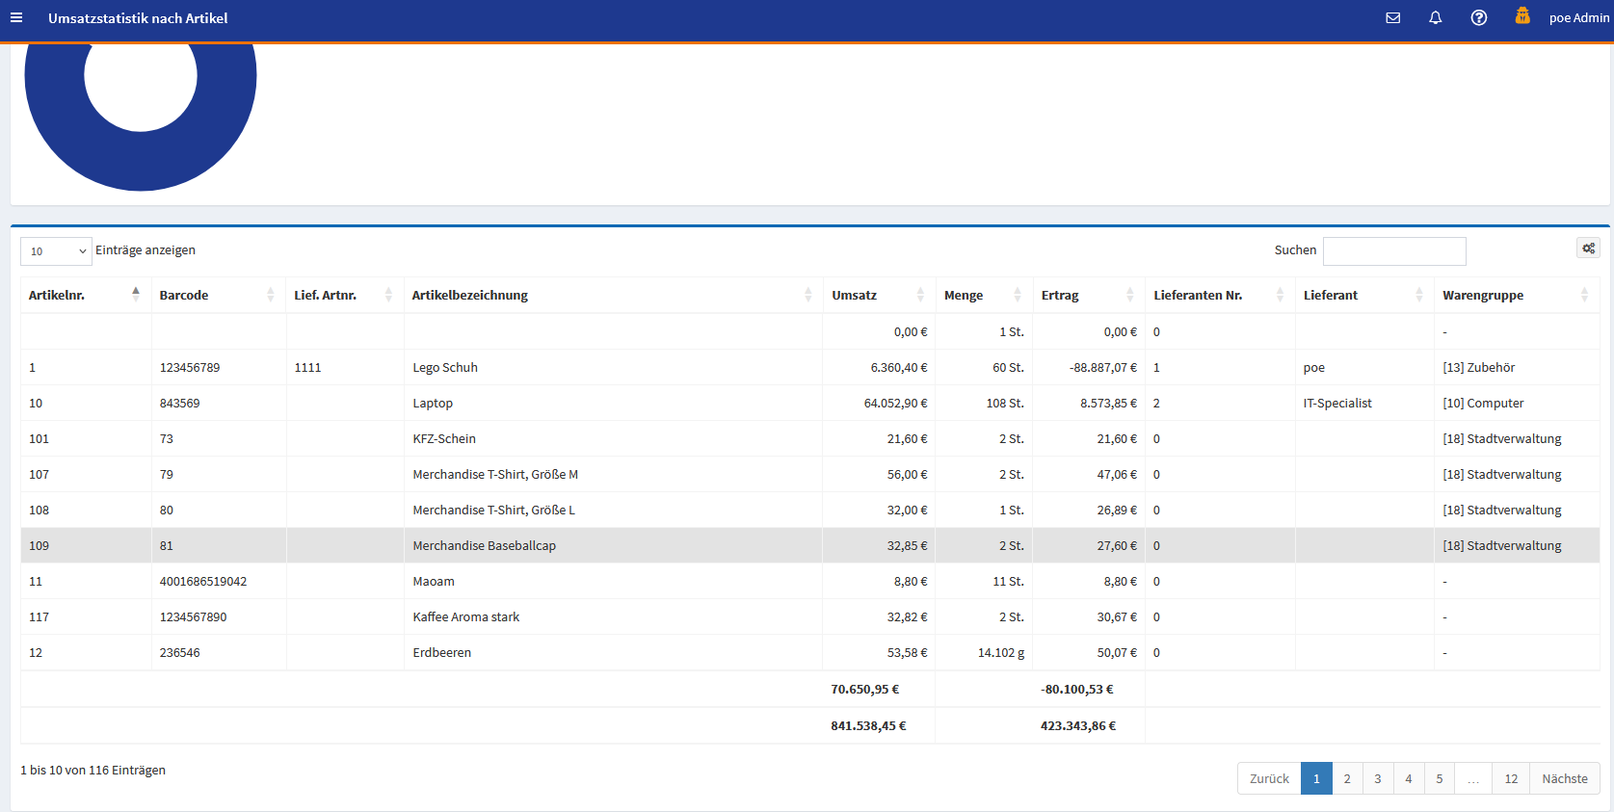Focus the Suchen search field

[1393, 251]
